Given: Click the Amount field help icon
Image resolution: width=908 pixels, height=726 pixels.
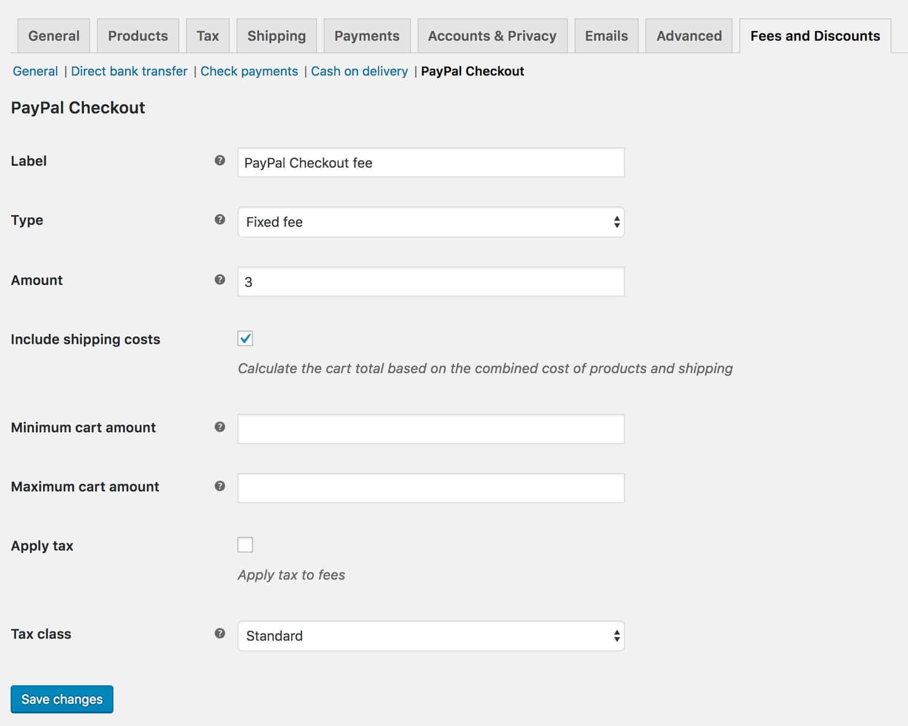Looking at the screenshot, I should coord(220,280).
